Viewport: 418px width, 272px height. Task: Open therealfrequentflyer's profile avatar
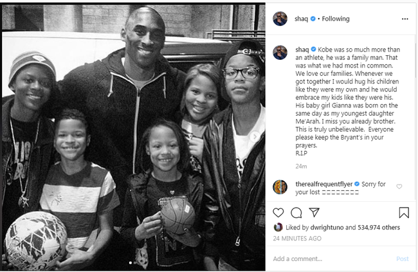click(x=280, y=187)
